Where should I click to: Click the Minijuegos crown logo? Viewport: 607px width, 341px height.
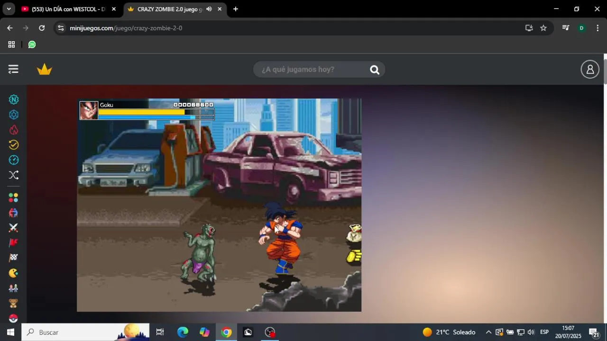pos(45,70)
